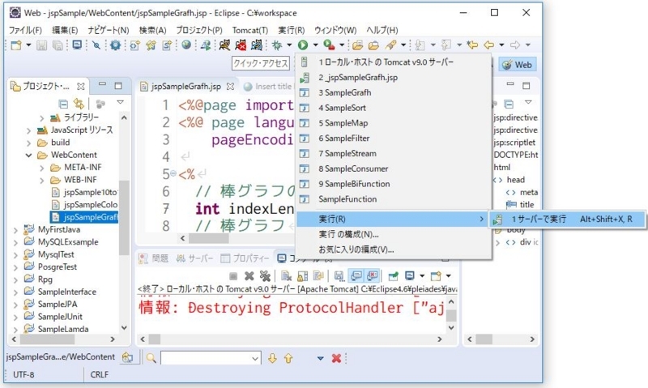Screen dimensions: 648x388
Task: Open the Run button dropdown arrow
Action: (x=315, y=45)
